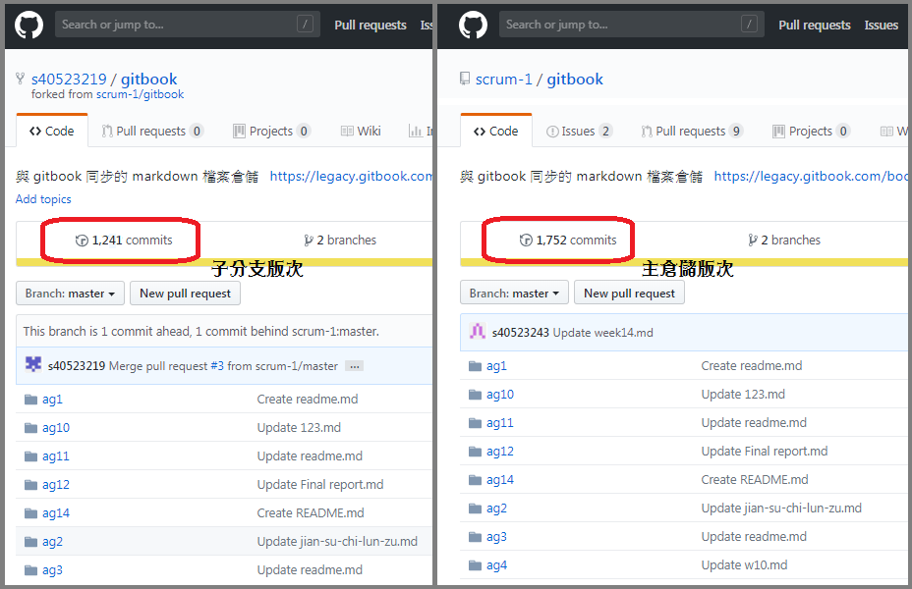Click s40523243 author name in right commit row
The width and height of the screenshot is (912, 589).
[x=521, y=332]
